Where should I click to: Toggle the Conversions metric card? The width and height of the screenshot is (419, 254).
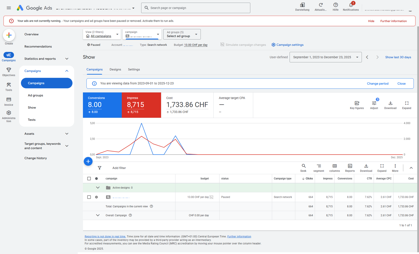(102, 105)
